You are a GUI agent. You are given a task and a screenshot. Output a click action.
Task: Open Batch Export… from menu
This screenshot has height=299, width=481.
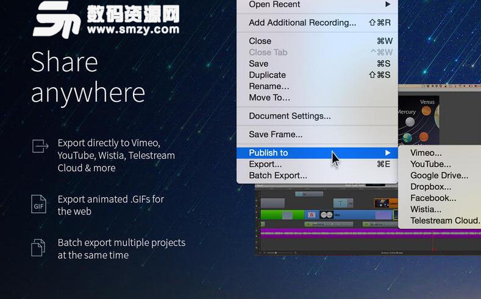[x=278, y=175]
